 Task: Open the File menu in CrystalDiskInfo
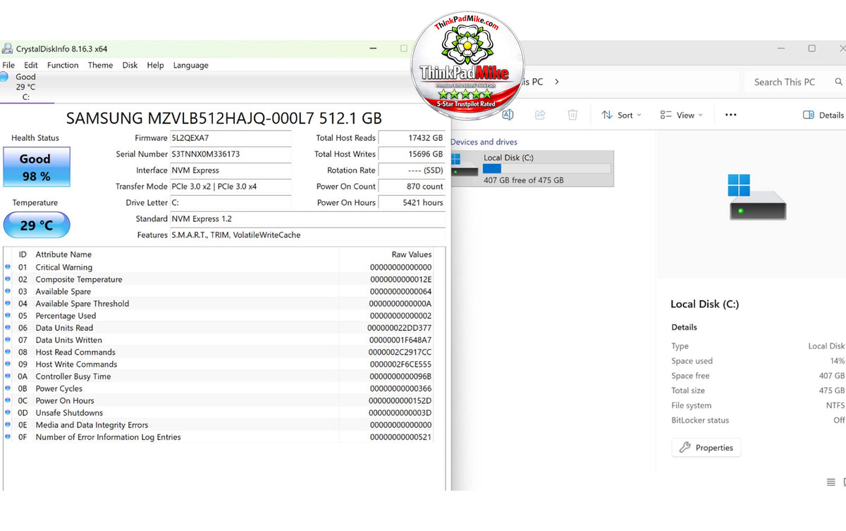click(8, 65)
